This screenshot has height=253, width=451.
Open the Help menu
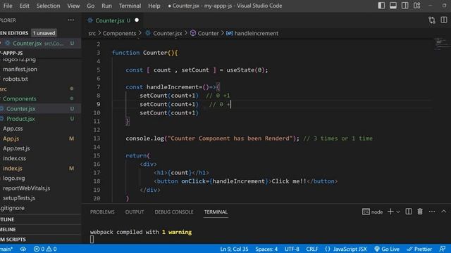[154, 6]
